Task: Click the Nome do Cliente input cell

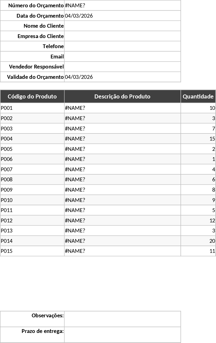Action: click(122, 26)
